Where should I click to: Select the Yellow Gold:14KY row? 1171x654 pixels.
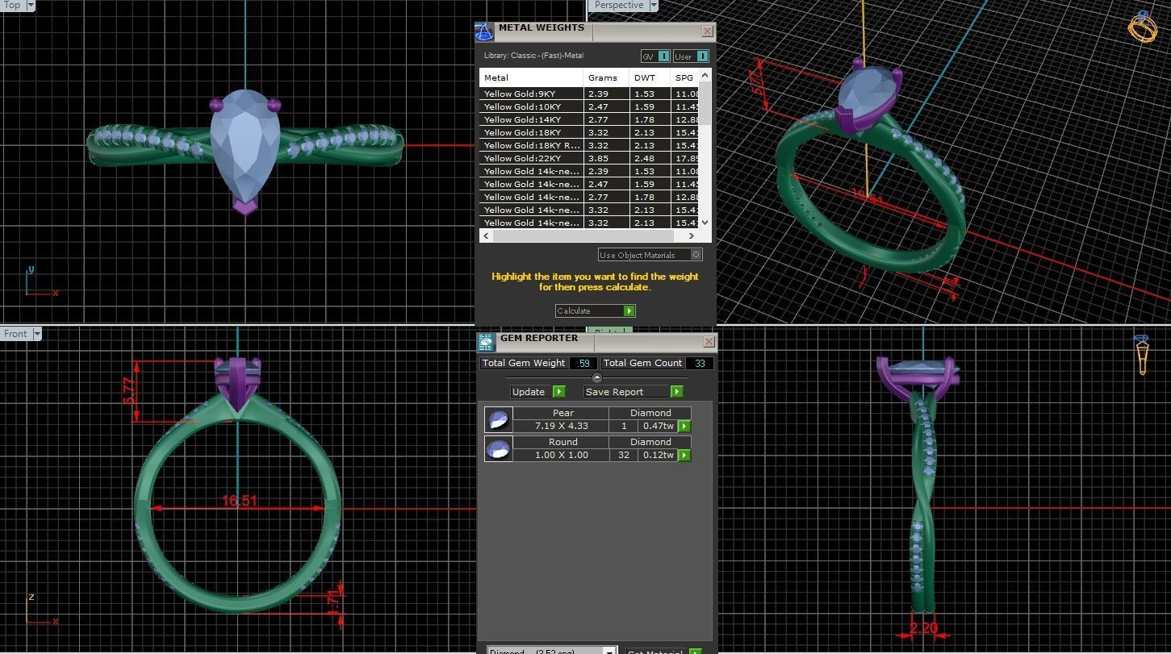(x=589, y=119)
